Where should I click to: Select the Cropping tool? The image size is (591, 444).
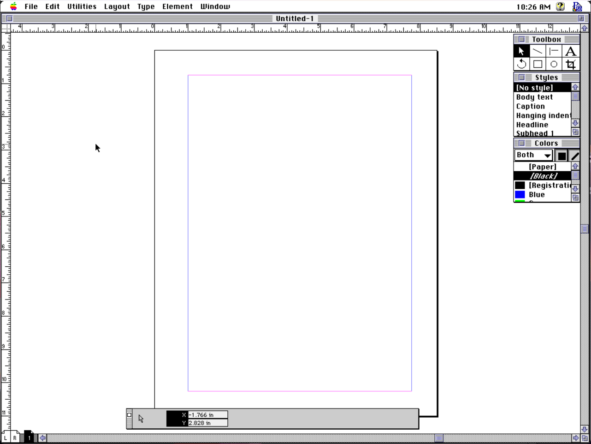(x=570, y=64)
